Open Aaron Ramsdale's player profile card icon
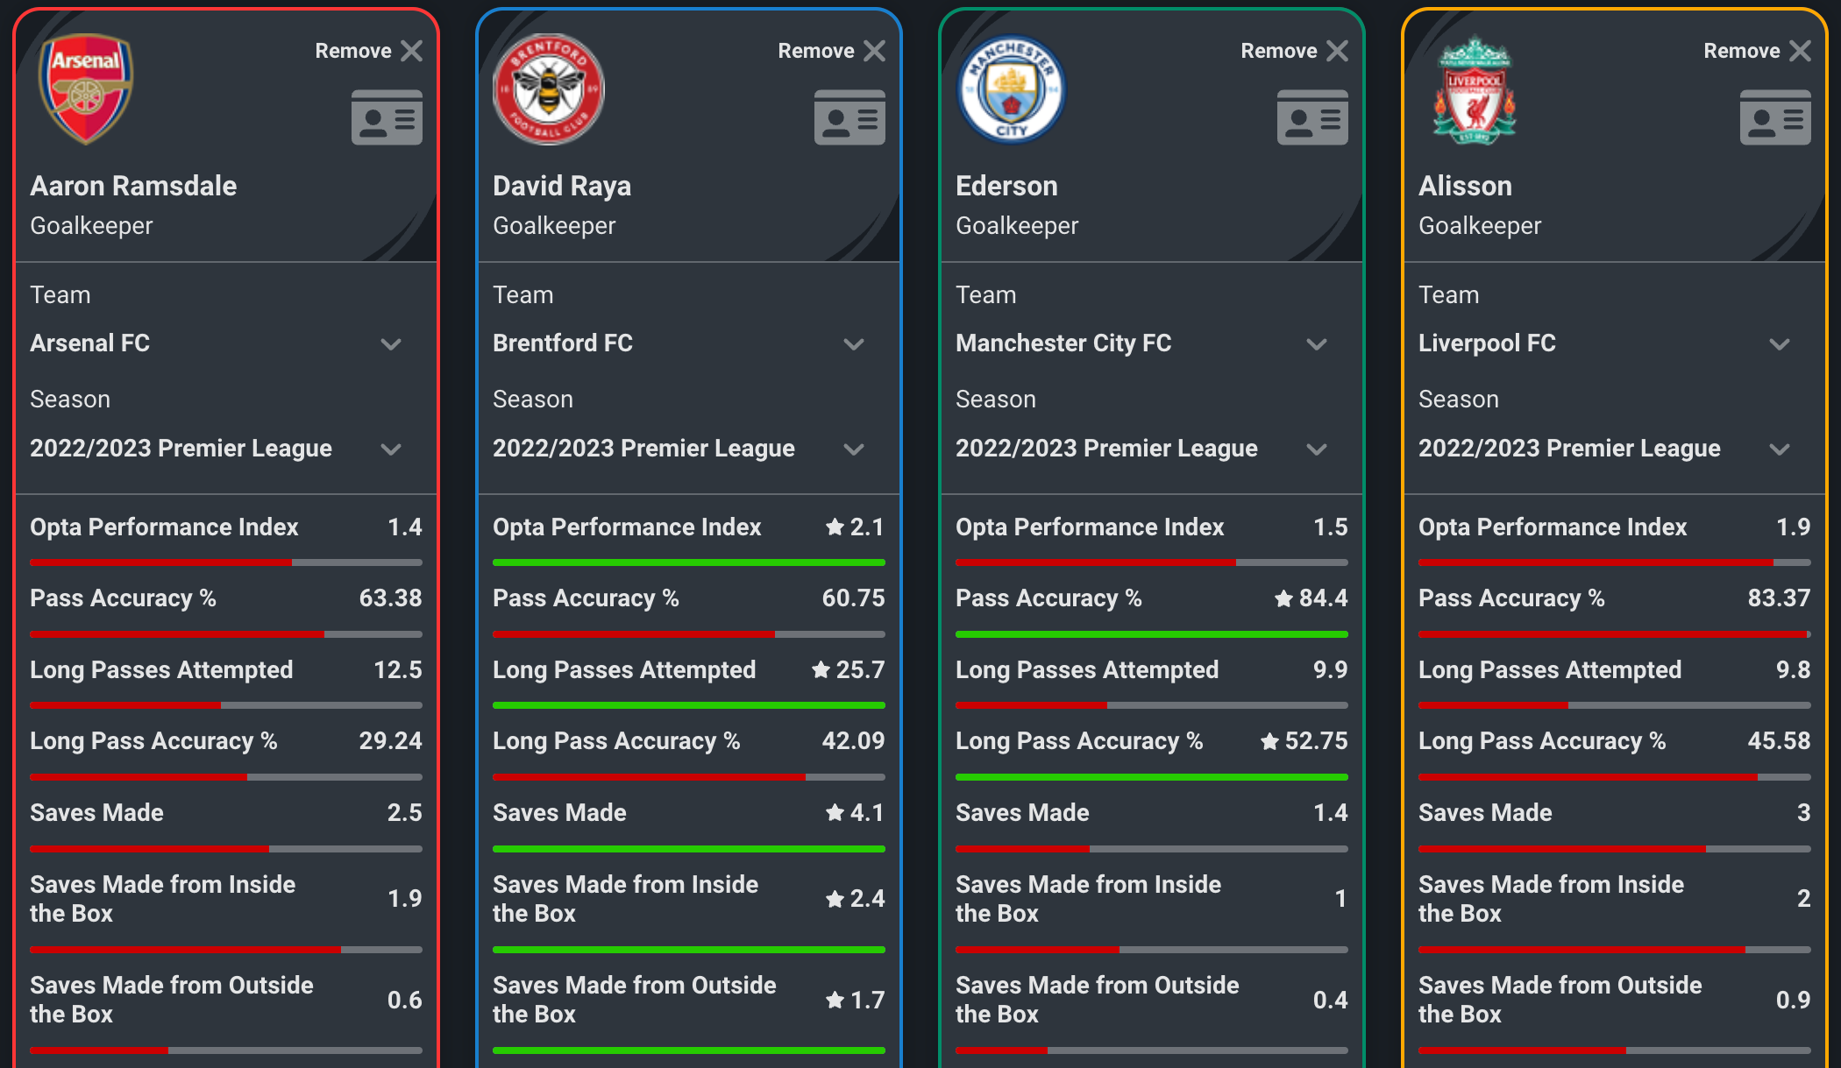Image resolution: width=1841 pixels, height=1068 pixels. pos(387,117)
